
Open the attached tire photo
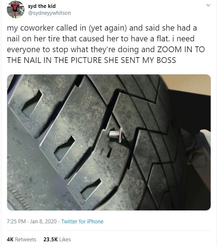click(109, 142)
